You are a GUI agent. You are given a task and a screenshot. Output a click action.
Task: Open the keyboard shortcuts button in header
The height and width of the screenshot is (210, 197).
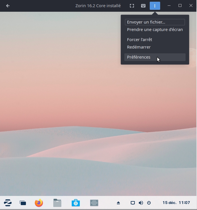tap(143, 6)
